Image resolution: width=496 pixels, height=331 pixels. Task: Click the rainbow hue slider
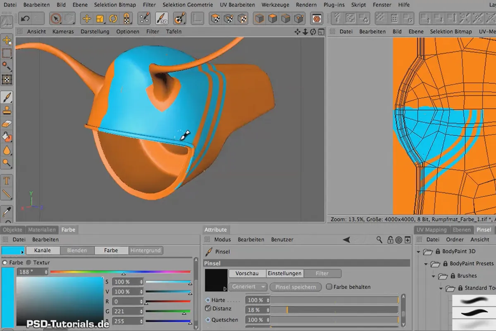coord(120,272)
